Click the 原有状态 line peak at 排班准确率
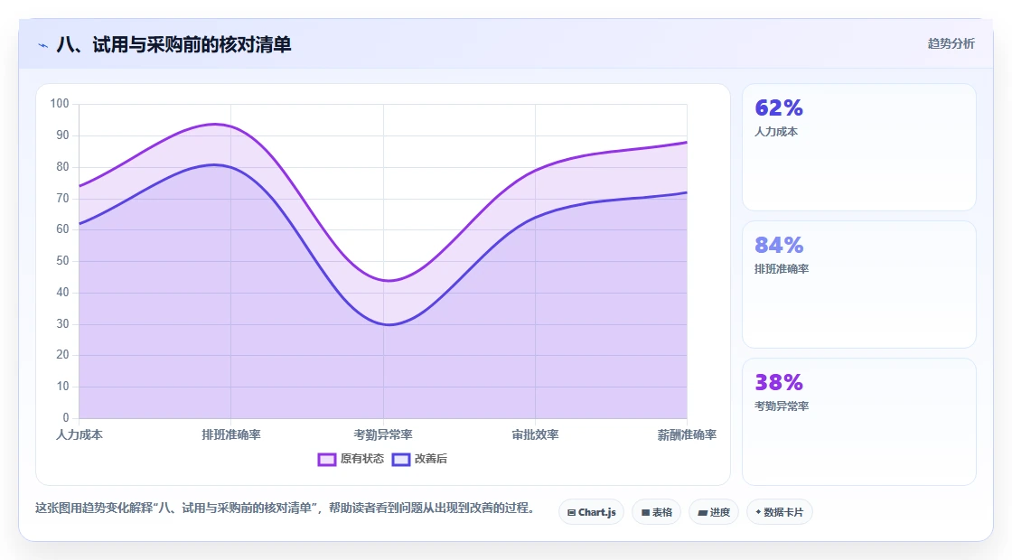This screenshot has height=560, width=1012. point(216,124)
